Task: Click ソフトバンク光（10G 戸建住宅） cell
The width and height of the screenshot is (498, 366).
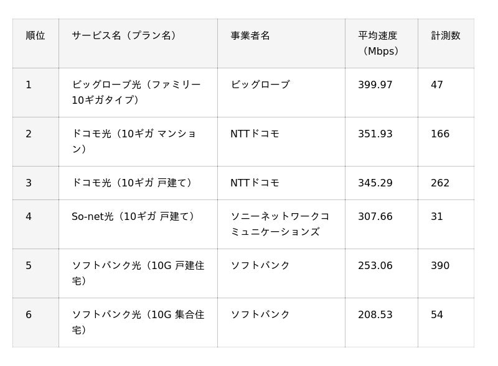Action: click(x=138, y=273)
